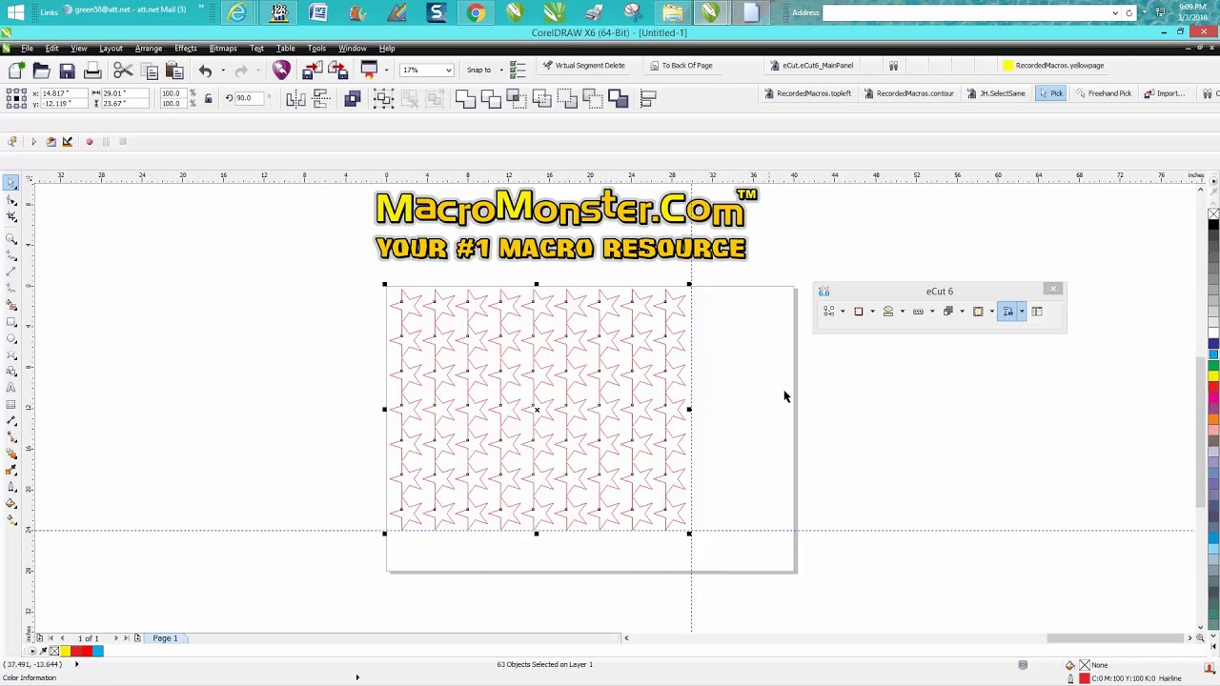Activate the Pick button in macro toolbar
The image size is (1220, 686).
tap(1050, 93)
